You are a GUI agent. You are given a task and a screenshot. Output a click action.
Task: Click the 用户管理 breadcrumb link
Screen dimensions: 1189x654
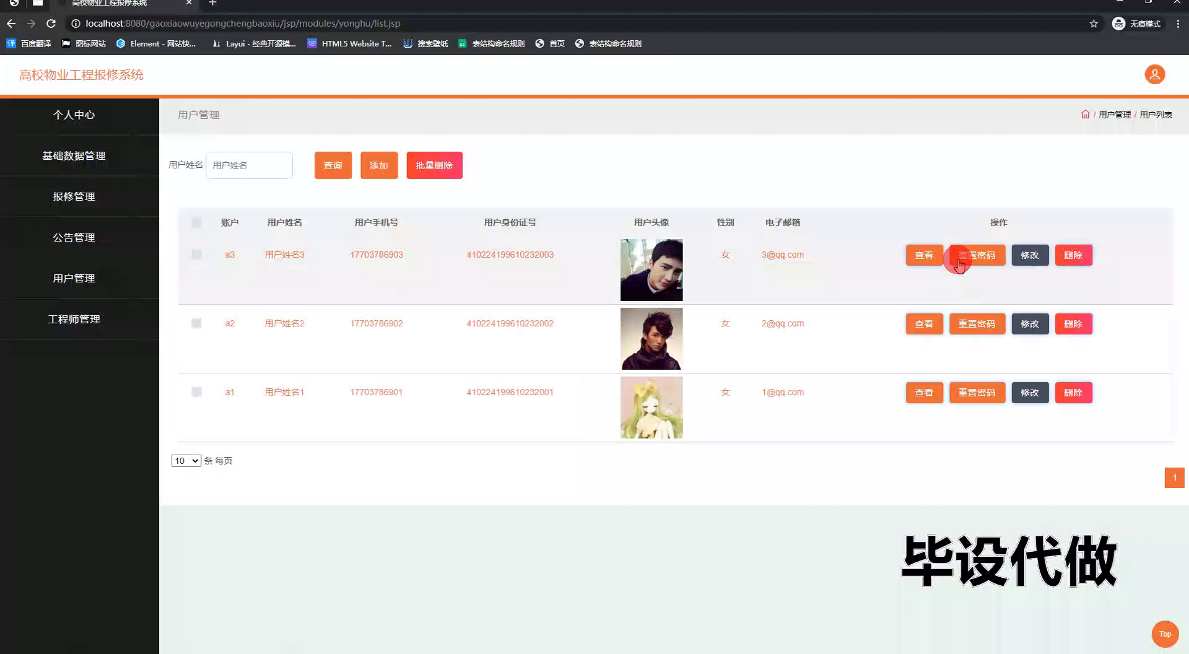point(1115,115)
